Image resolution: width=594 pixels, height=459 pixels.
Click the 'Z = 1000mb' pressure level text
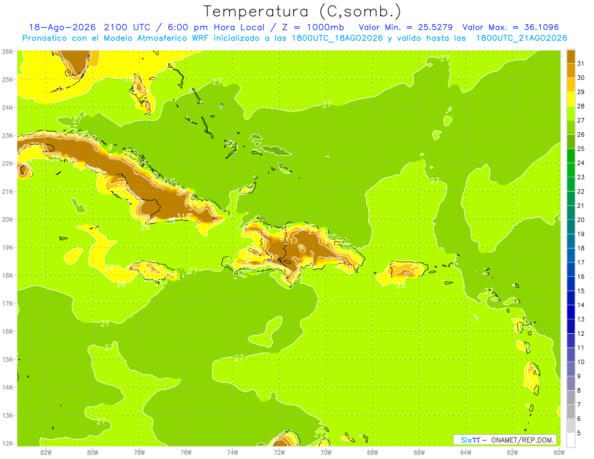312,27
